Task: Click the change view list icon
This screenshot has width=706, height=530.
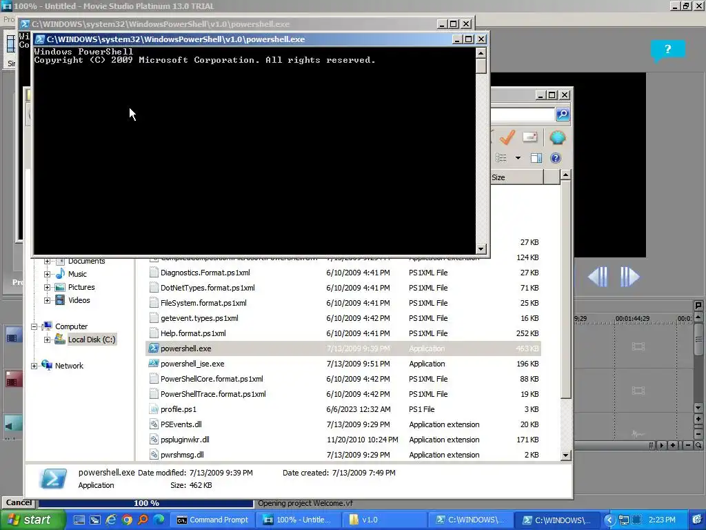Action: [501, 158]
